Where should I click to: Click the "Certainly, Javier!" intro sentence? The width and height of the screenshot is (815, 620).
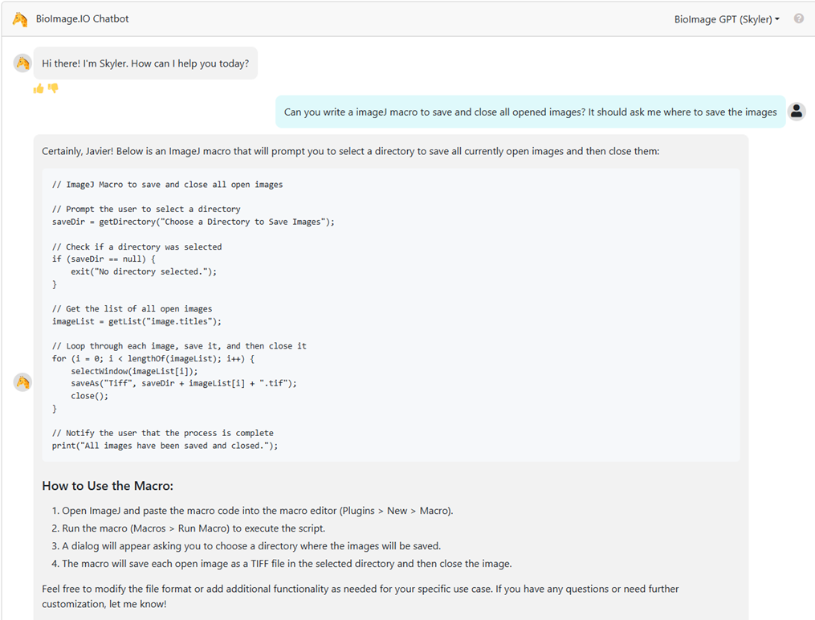pyautogui.click(x=350, y=150)
